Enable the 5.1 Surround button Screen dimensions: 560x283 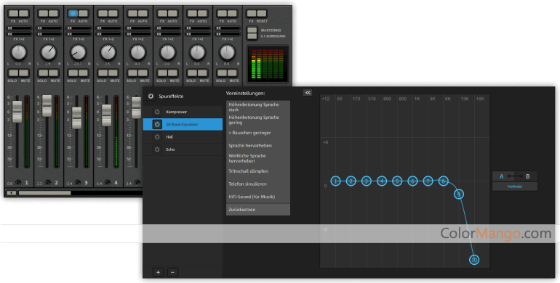tap(252, 36)
